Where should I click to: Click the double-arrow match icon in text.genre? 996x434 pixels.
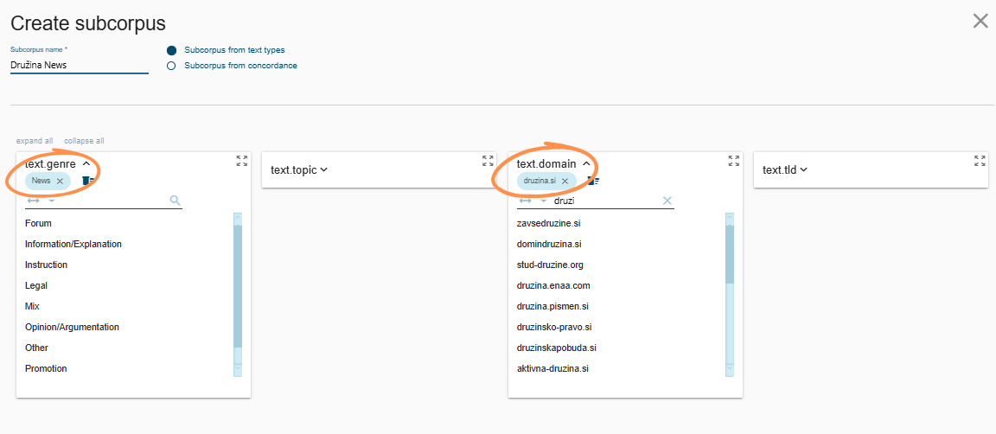(33, 201)
